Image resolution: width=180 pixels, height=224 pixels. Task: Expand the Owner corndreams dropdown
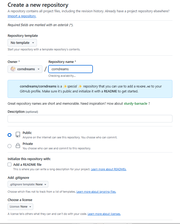click(x=25, y=69)
